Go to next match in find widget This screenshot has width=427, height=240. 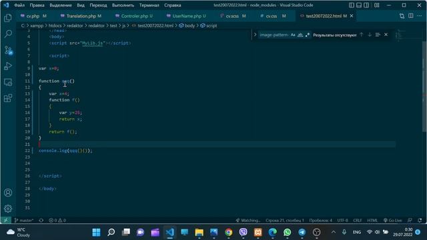coord(370,35)
